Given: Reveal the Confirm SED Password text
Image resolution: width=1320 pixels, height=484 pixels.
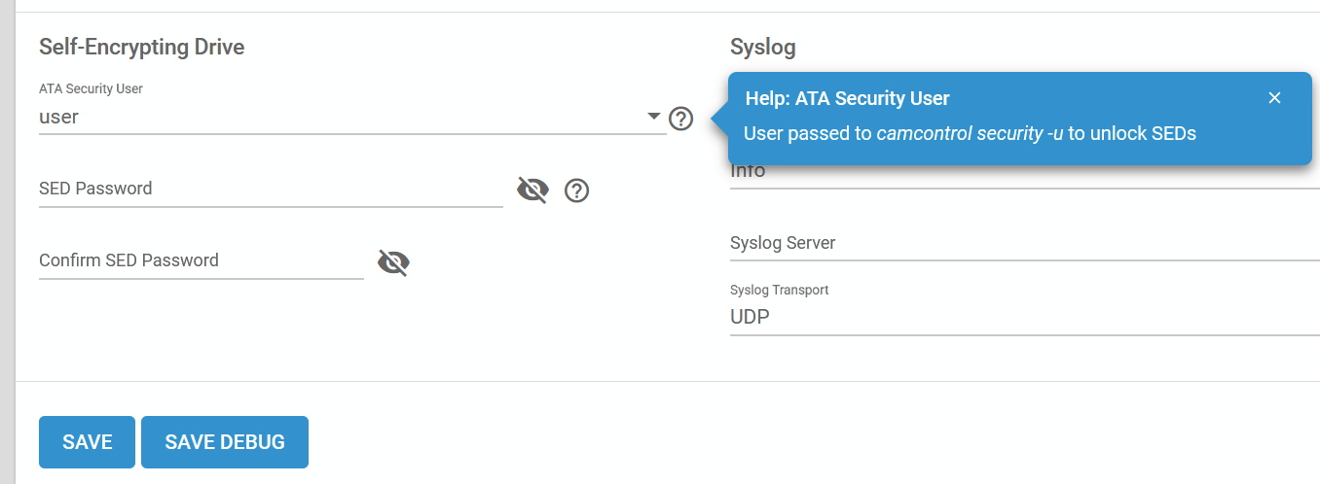Looking at the screenshot, I should point(393,262).
